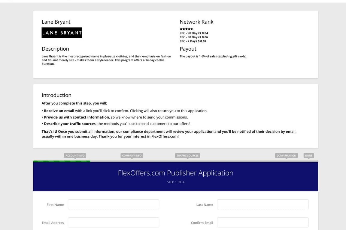Click the 'Network Rank' heading
Viewport: 346px width, 230px height.
(x=196, y=22)
